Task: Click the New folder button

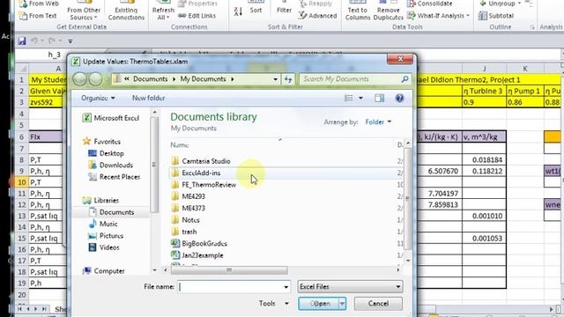Action: point(148,98)
